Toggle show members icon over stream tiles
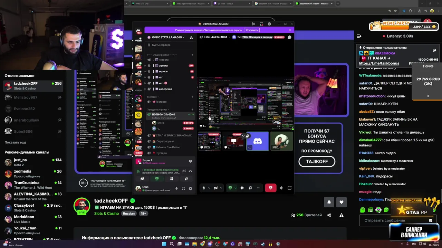 248,136
